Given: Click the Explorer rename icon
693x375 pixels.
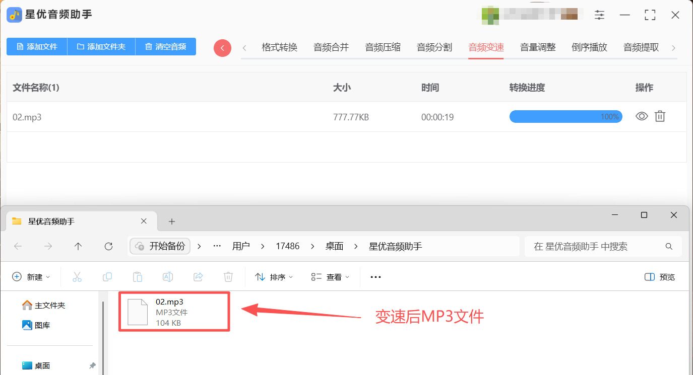Looking at the screenshot, I should pyautogui.click(x=168, y=277).
